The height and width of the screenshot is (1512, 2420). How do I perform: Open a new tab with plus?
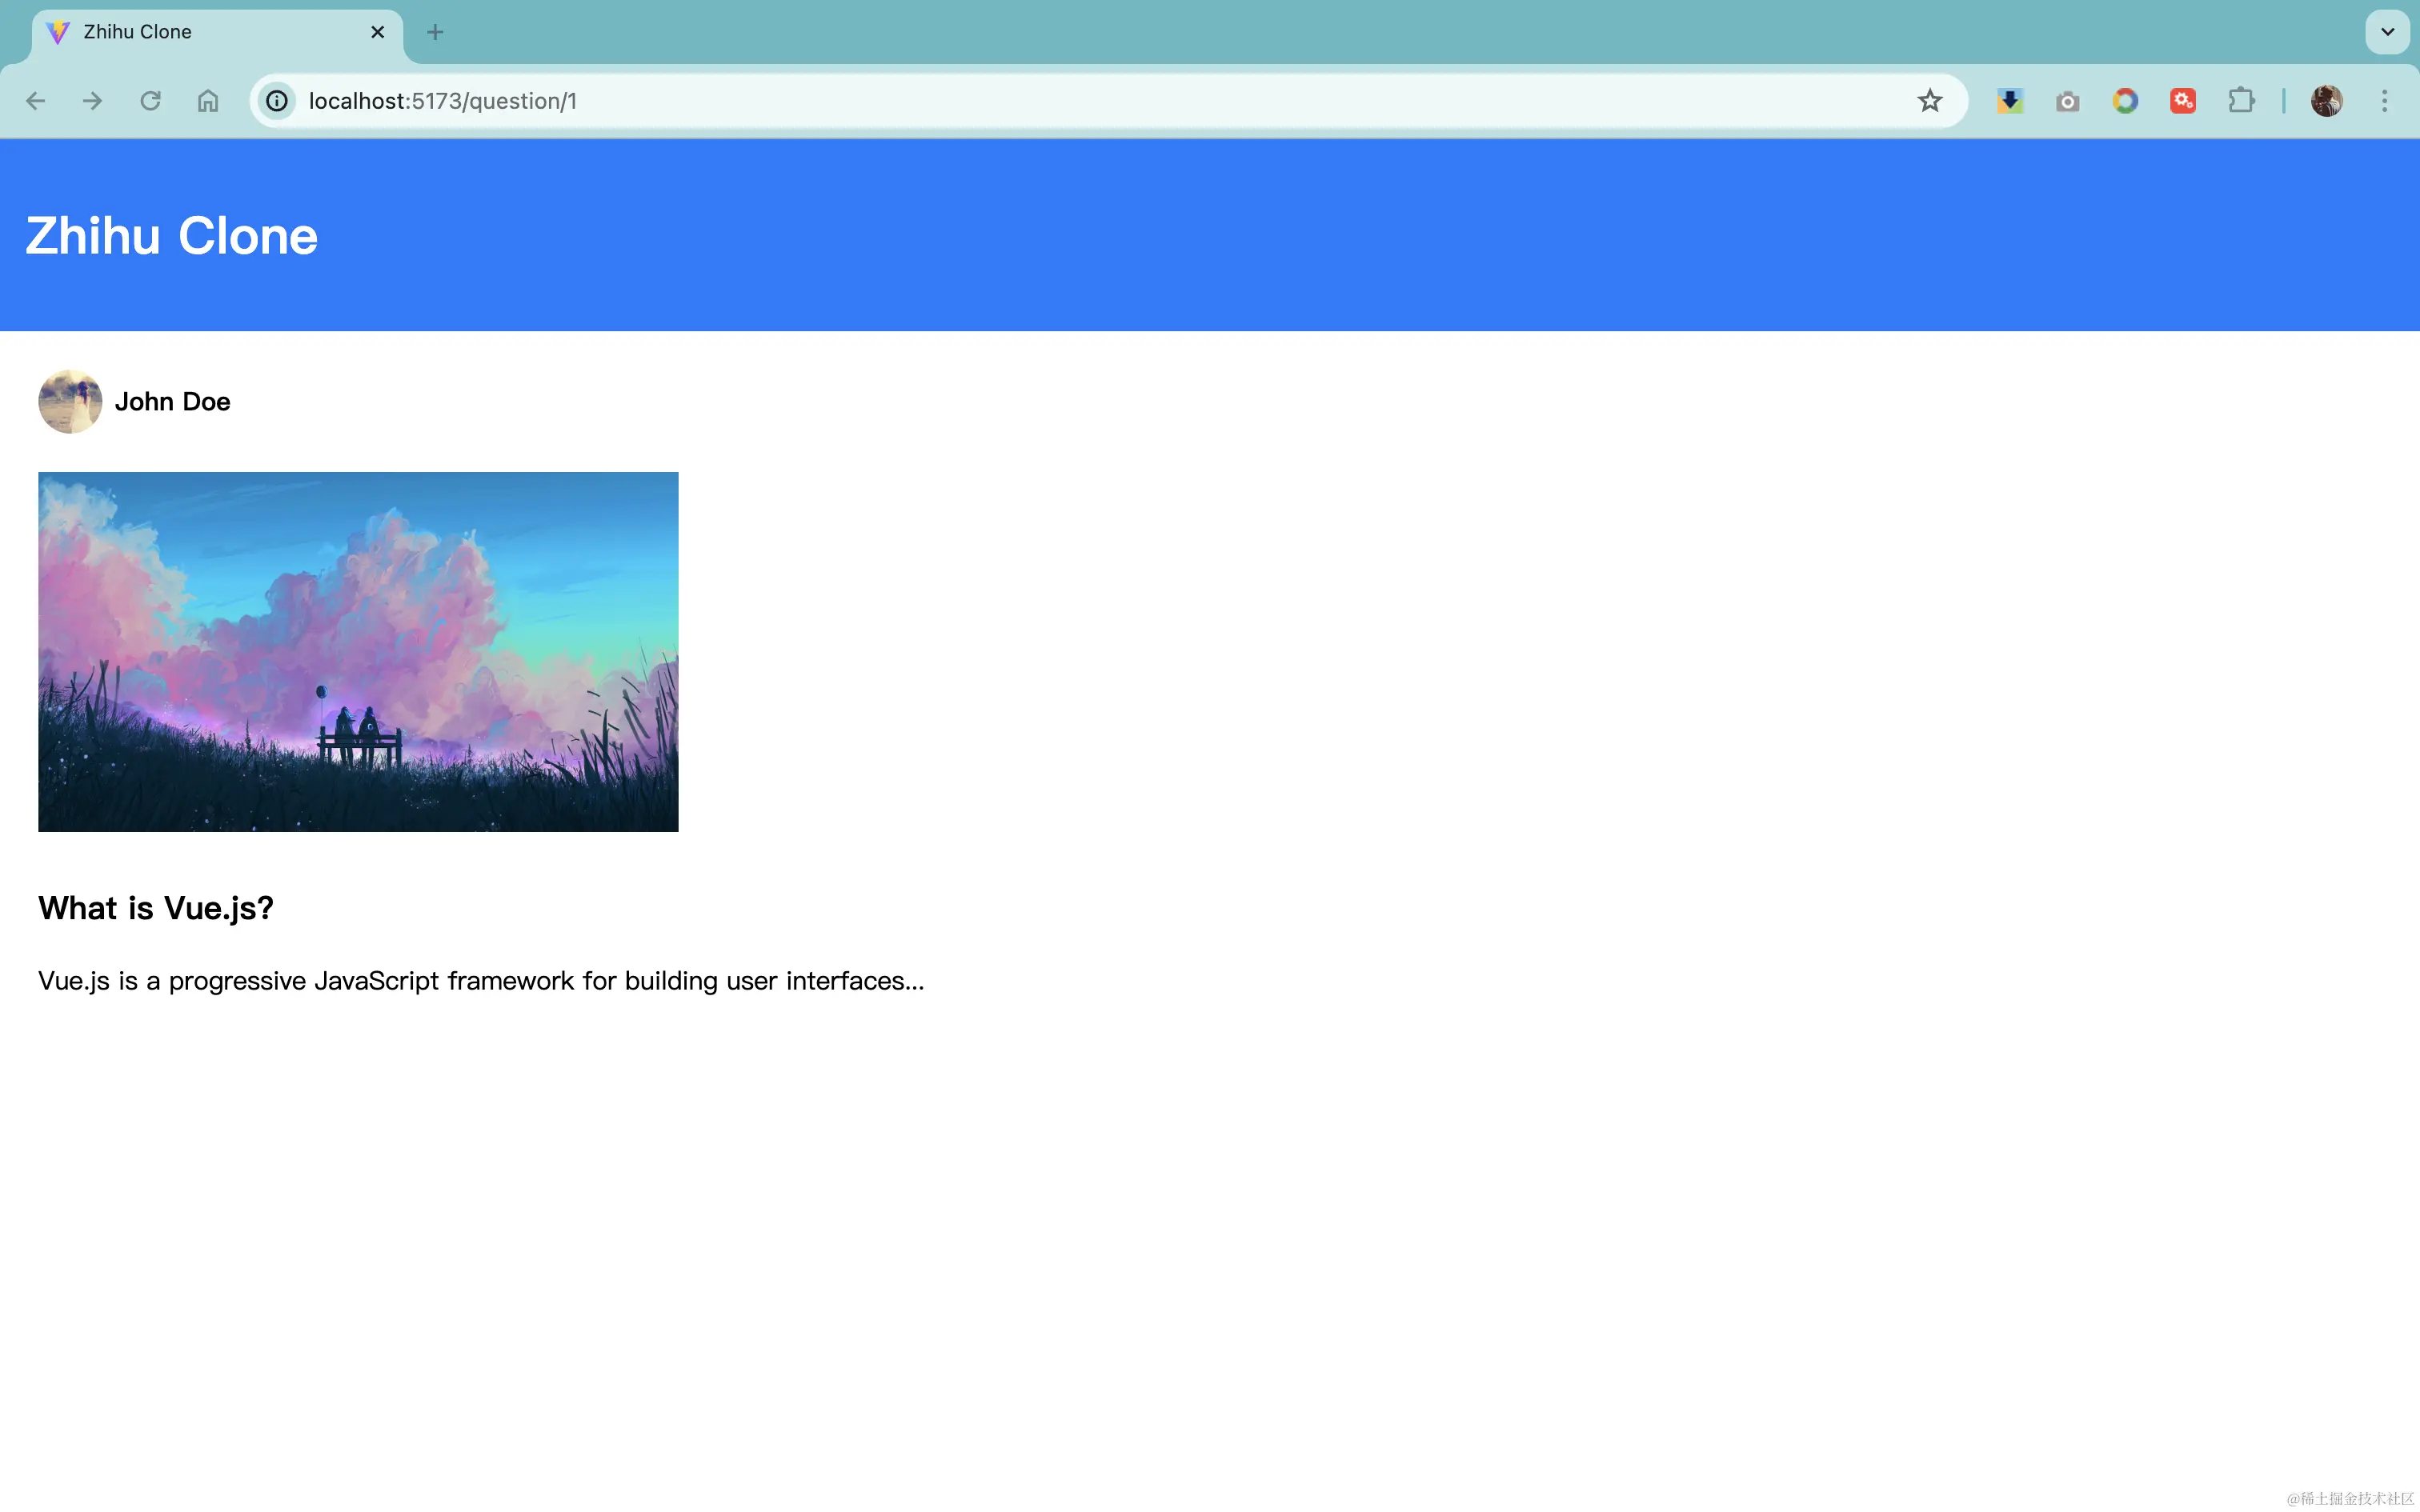[x=435, y=32]
